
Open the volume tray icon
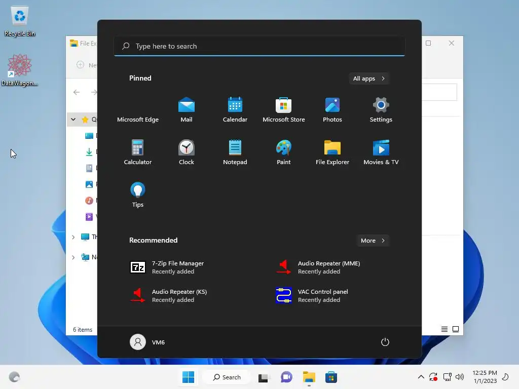point(460,377)
